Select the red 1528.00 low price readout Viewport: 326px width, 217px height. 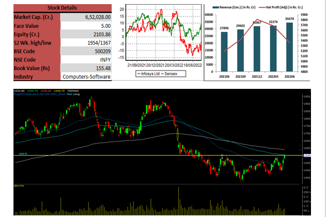[x=46, y=91]
